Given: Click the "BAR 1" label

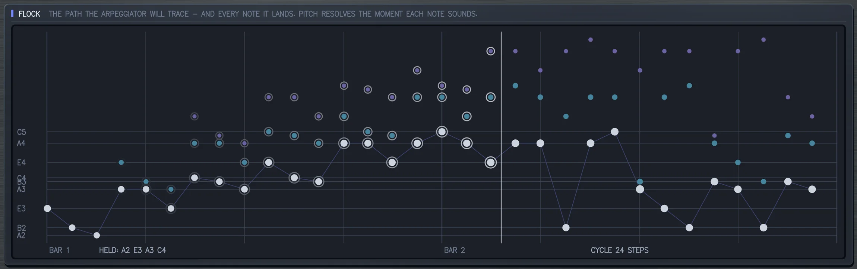Looking at the screenshot, I should coord(59,250).
